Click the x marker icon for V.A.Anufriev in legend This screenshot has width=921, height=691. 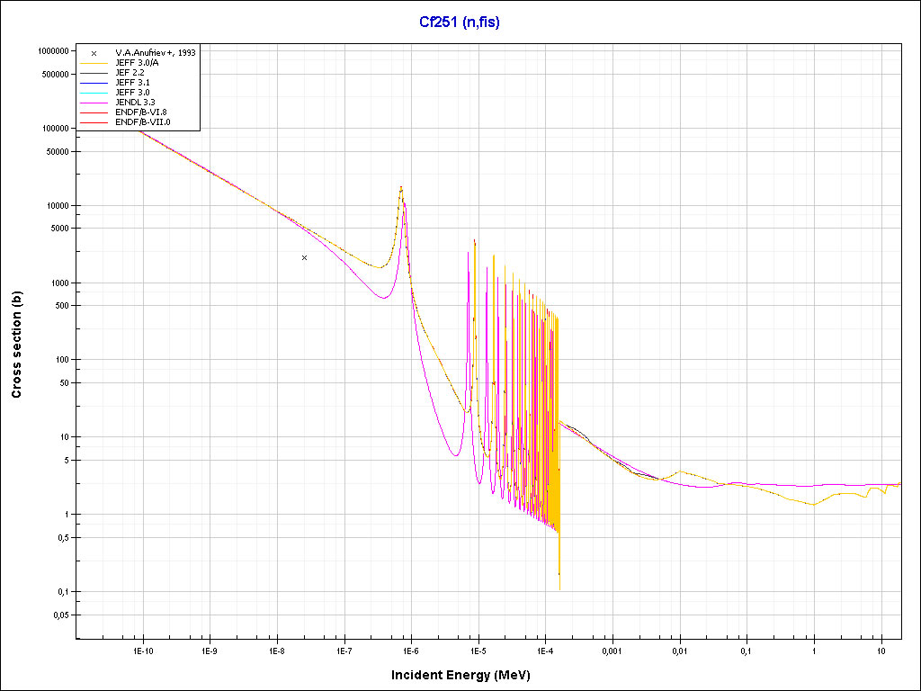94,53
